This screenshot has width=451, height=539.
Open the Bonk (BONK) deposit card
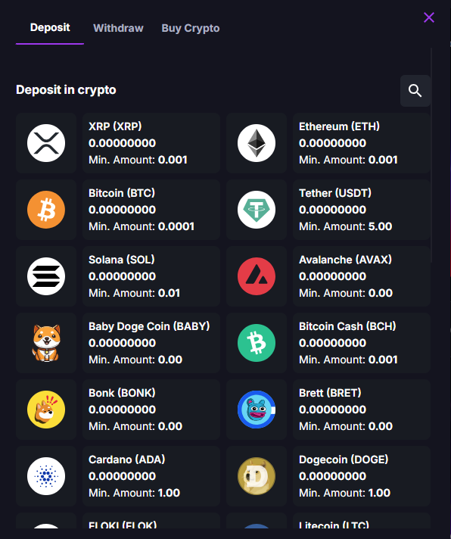151,410
